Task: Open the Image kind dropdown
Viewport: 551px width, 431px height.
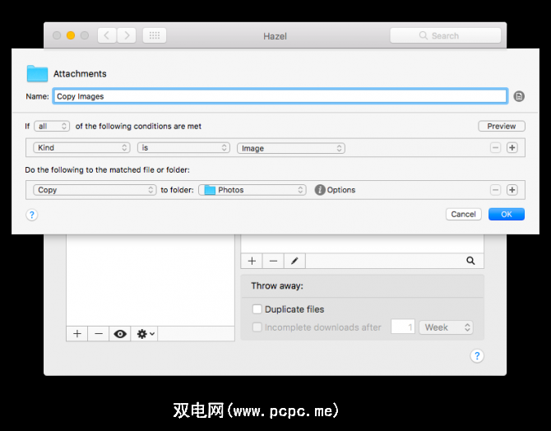Action: point(291,148)
